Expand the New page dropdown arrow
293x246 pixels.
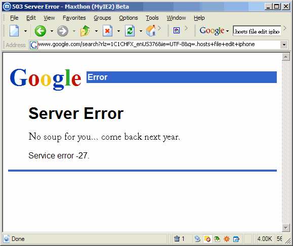coord(25,31)
